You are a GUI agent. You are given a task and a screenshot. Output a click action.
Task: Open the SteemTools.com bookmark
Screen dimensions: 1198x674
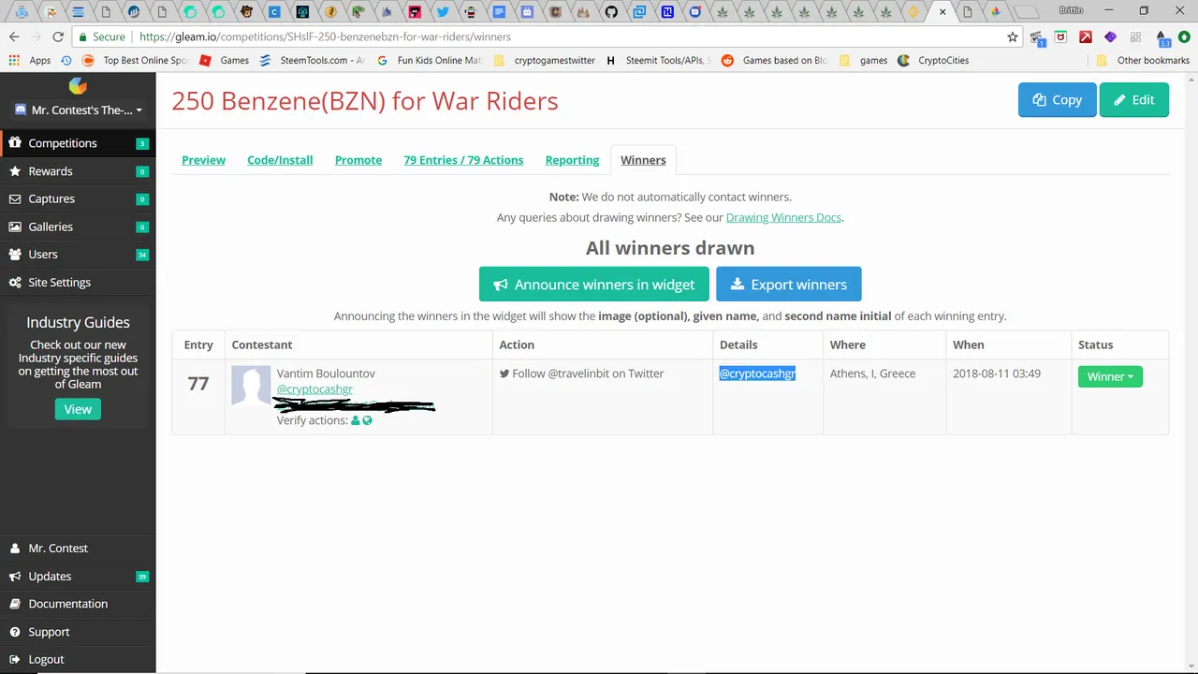pos(312,60)
